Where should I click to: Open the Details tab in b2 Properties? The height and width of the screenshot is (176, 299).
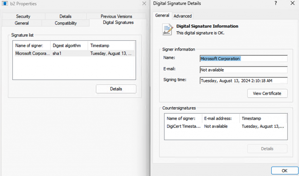click(x=65, y=16)
